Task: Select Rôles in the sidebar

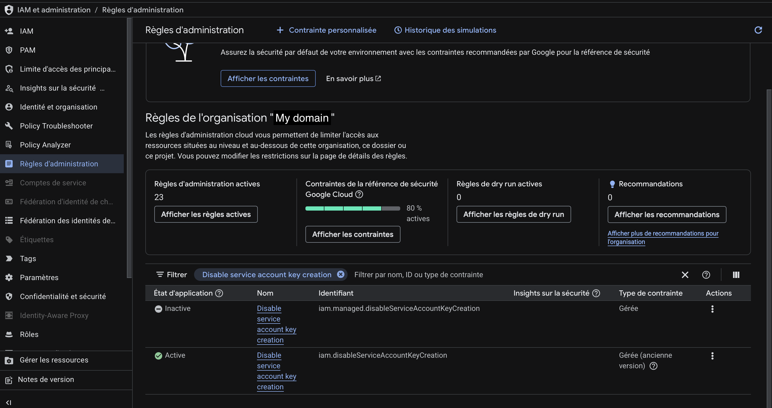Action: (x=29, y=334)
